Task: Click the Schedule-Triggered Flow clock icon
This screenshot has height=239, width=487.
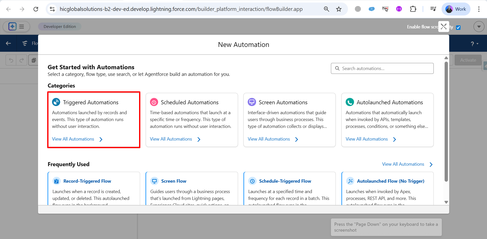Action: (252, 181)
